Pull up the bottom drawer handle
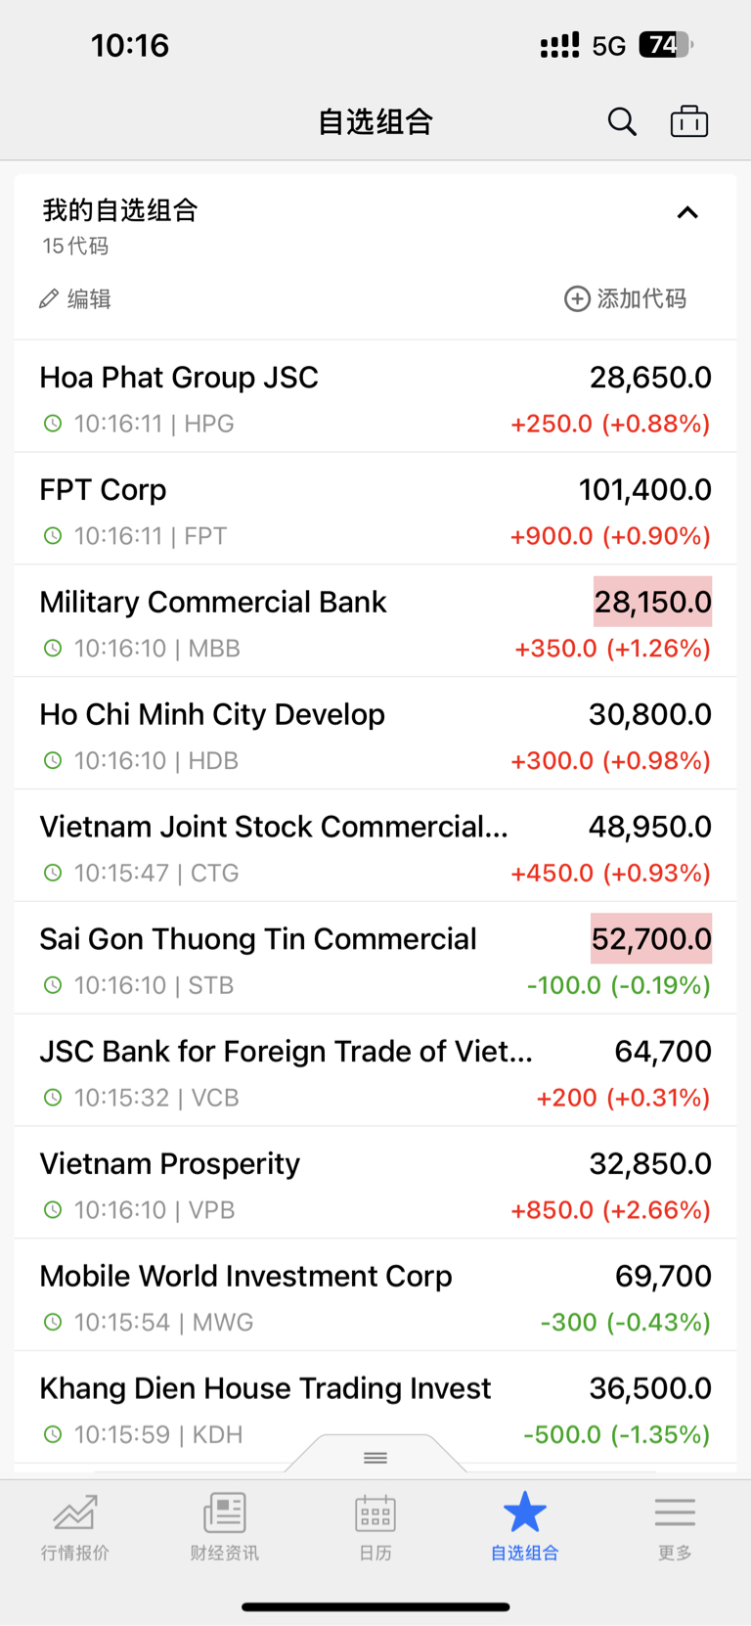Image resolution: width=751 pixels, height=1626 pixels. [x=375, y=1457]
